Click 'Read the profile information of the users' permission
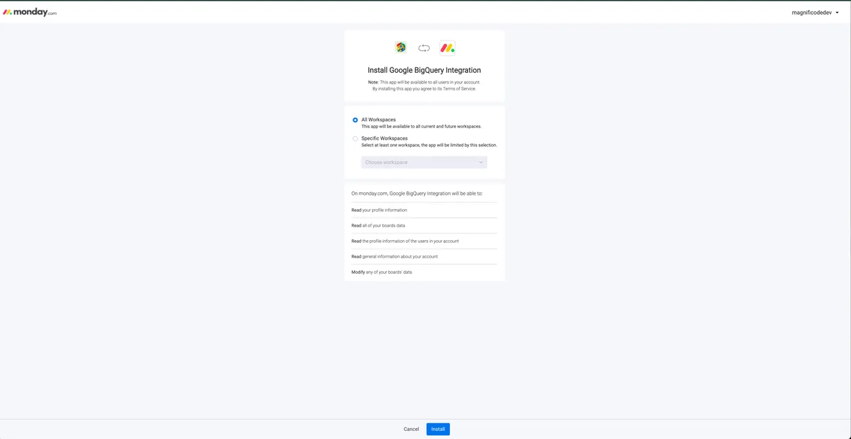Screen dimensions: 851x439 (x=405, y=241)
